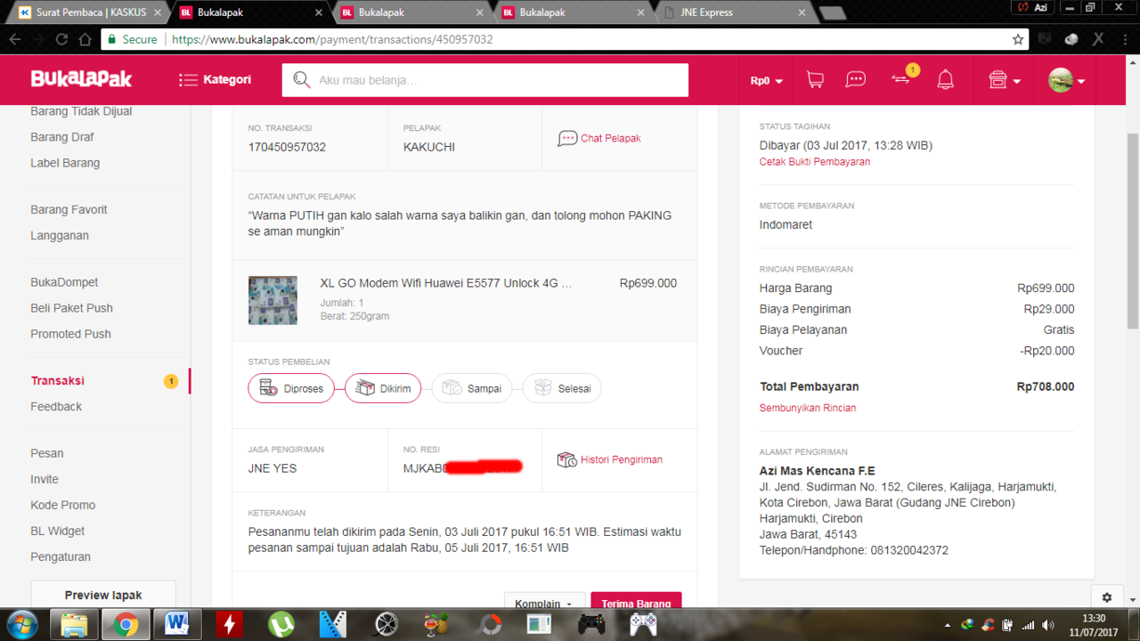Open Feedback in sidebar
1140x641 pixels.
56,406
